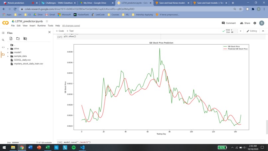Add a new Text cell
This screenshot has width=268, height=151.
(x=70, y=31)
